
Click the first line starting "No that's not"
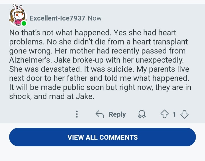tap(93, 33)
